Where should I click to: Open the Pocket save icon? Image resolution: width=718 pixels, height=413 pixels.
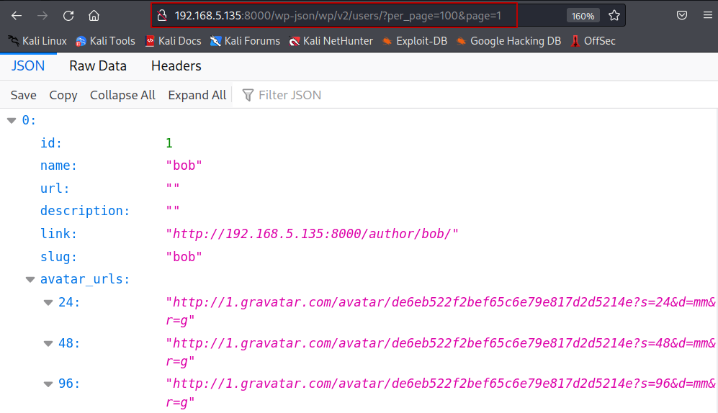pyautogui.click(x=682, y=16)
